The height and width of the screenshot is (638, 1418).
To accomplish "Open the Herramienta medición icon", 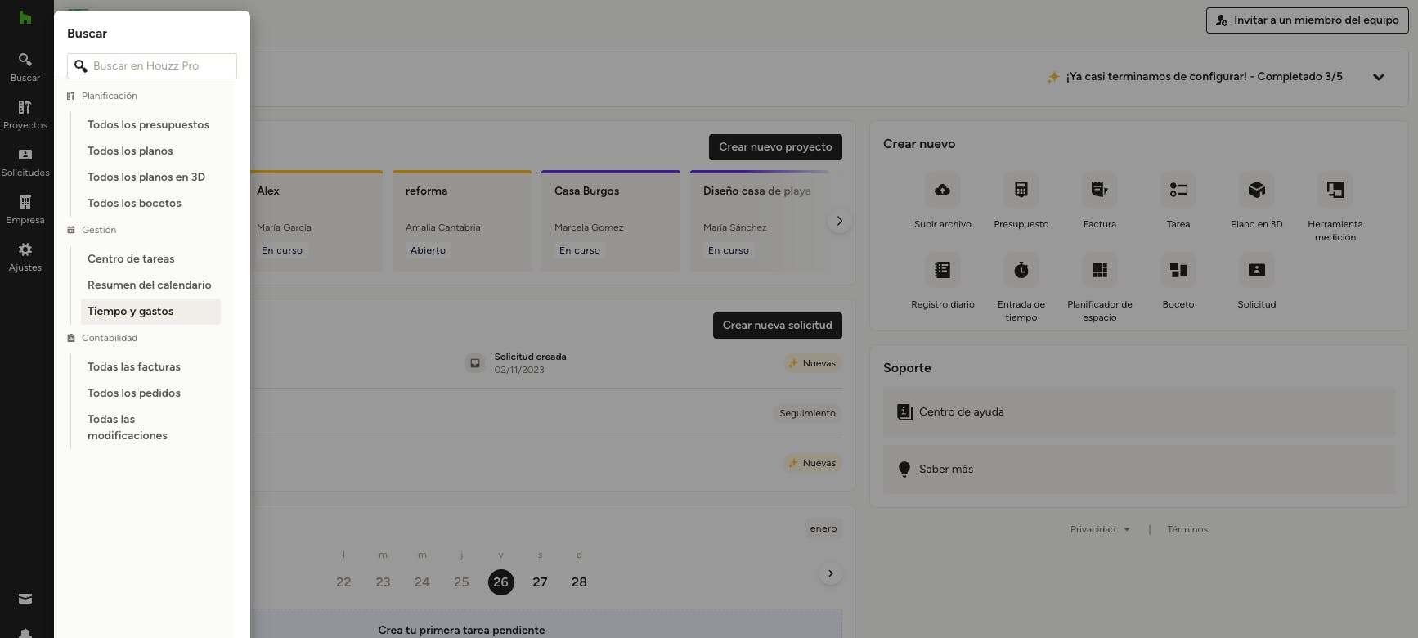I will pyautogui.click(x=1335, y=191).
